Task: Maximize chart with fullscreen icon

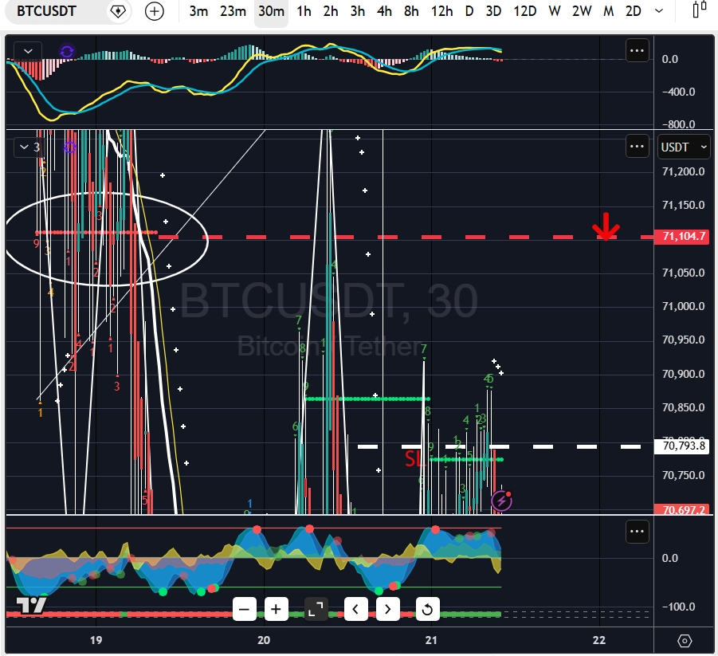Action: (x=316, y=609)
